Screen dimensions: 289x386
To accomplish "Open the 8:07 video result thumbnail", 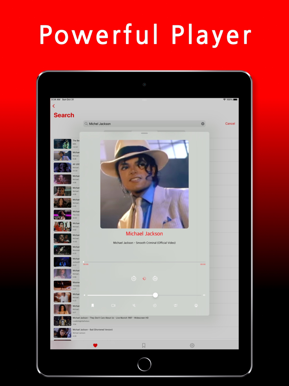I will coord(62,262).
